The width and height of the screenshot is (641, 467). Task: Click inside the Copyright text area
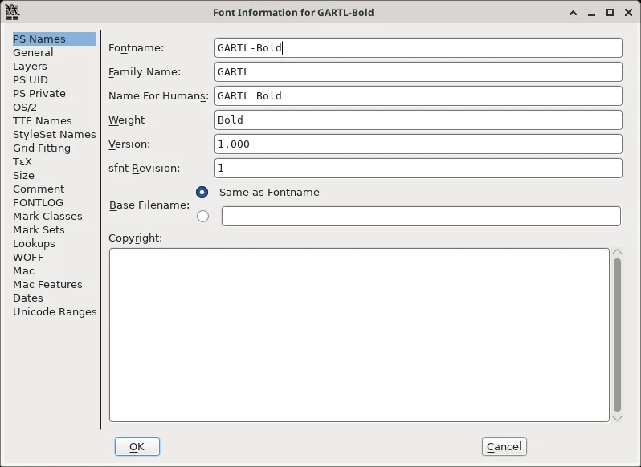coord(359,335)
